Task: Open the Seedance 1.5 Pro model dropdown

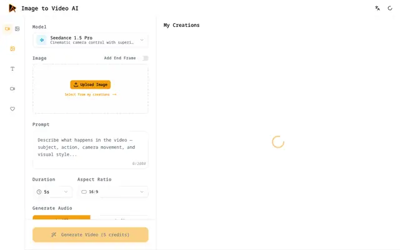Action: (90, 40)
